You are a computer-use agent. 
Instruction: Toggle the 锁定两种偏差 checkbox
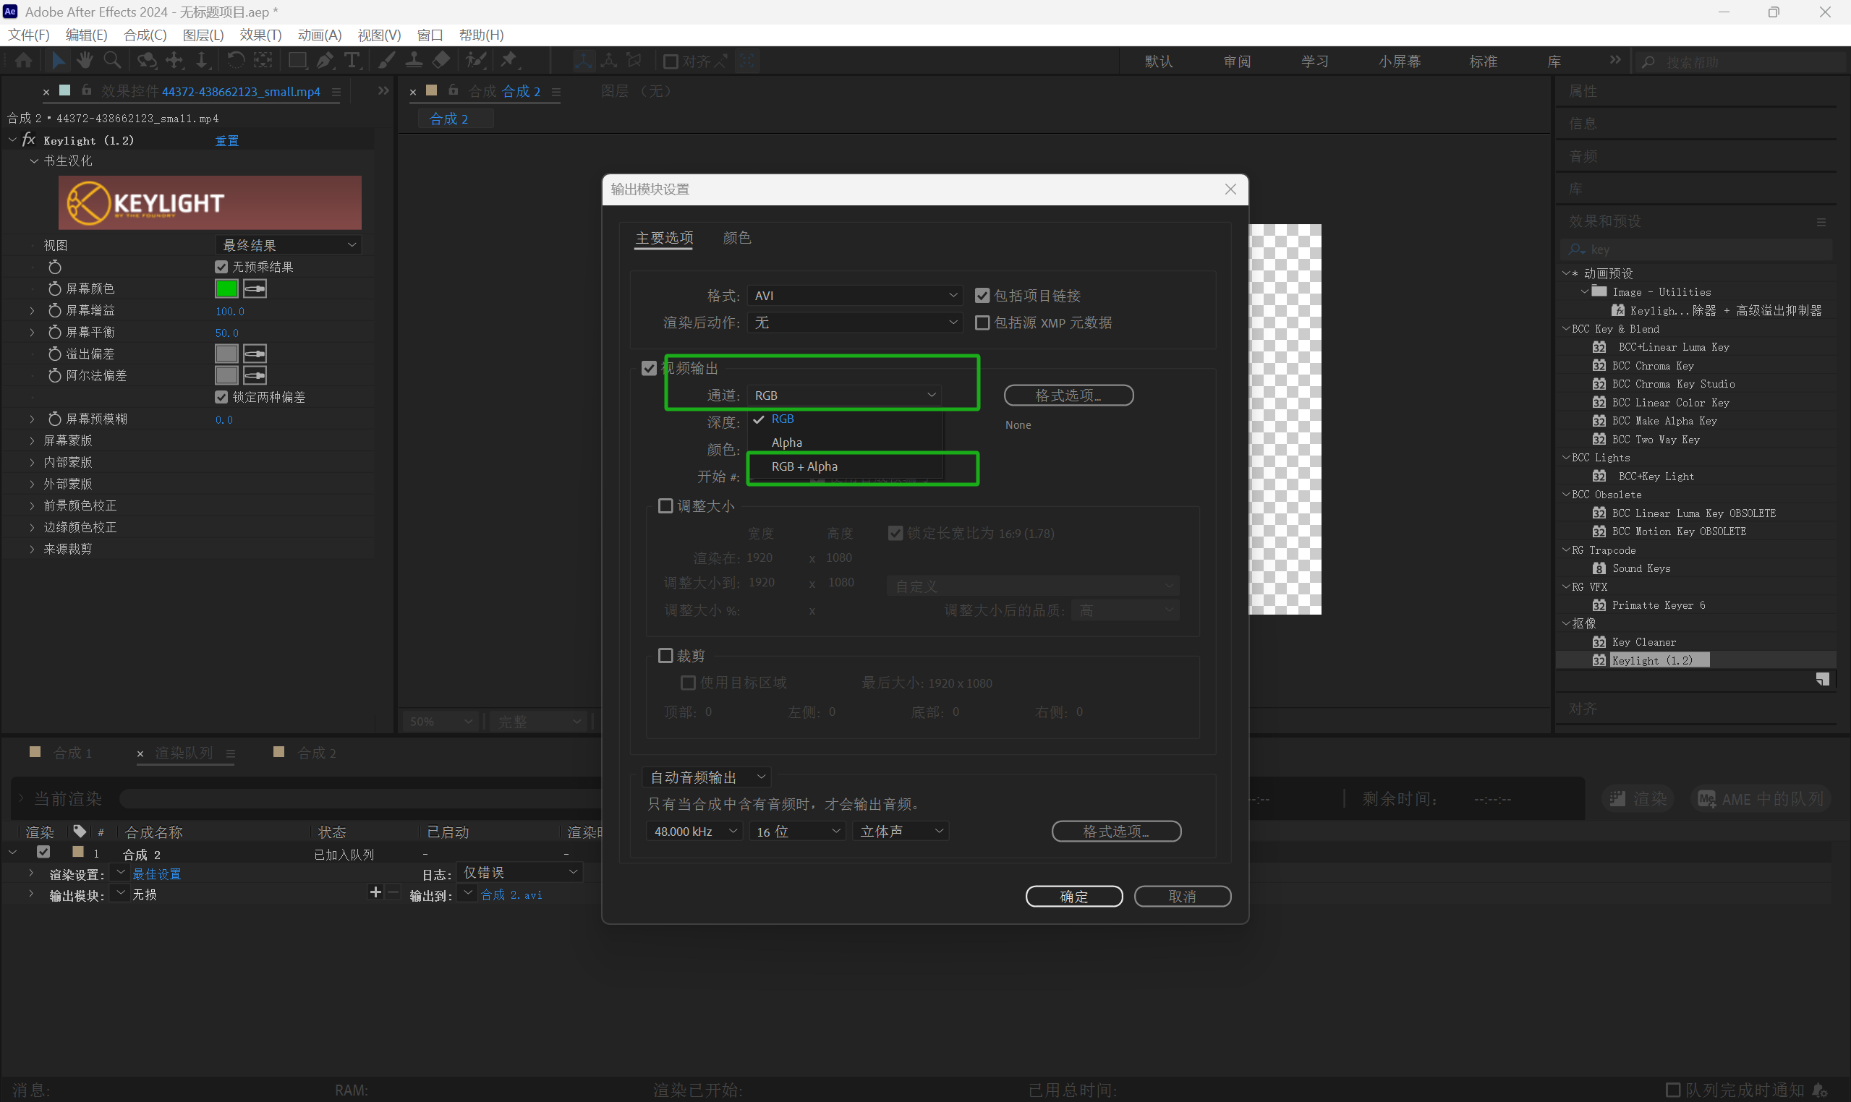pos(221,397)
